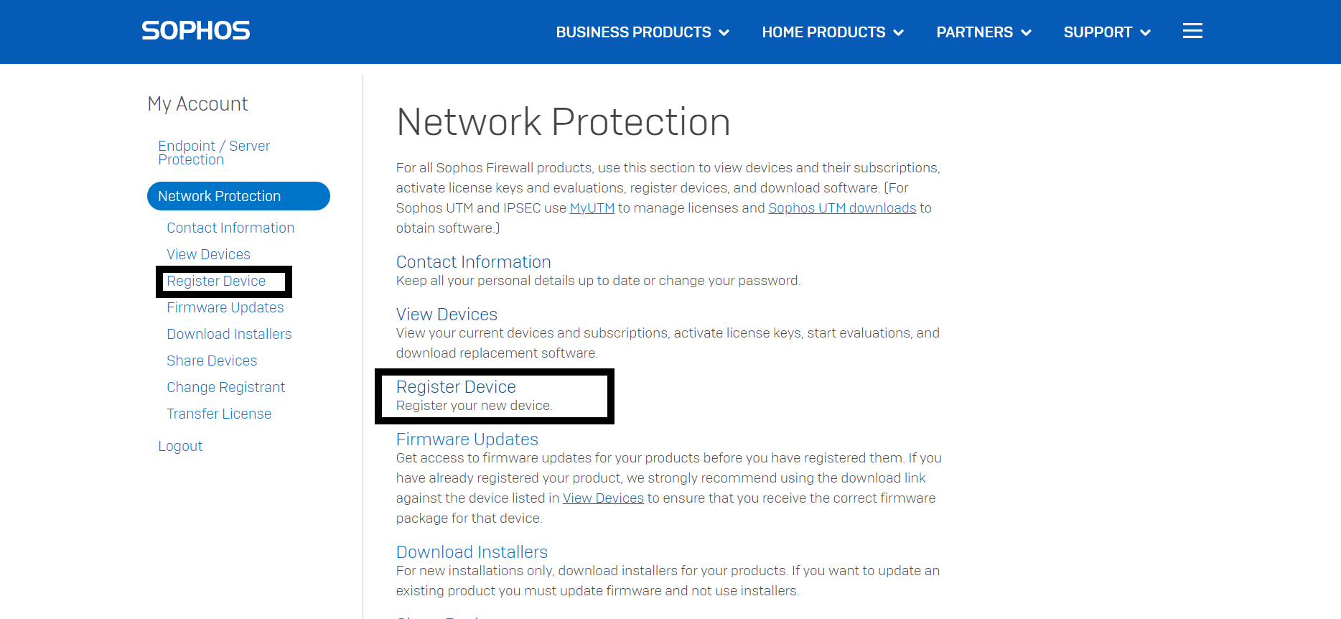Viewport: 1341px width, 619px height.
Task: Choose Change Registrant in the sidebar
Action: click(225, 387)
